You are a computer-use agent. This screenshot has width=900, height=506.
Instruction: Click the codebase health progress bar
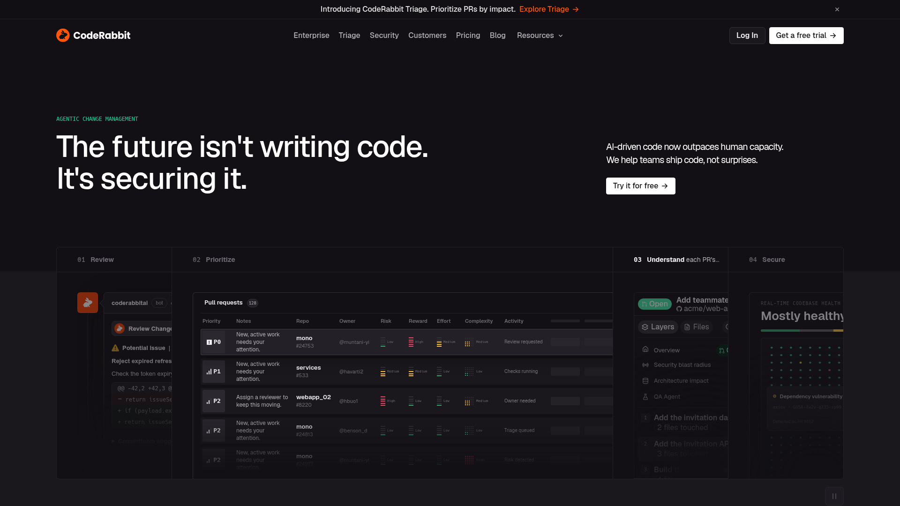coord(802,330)
